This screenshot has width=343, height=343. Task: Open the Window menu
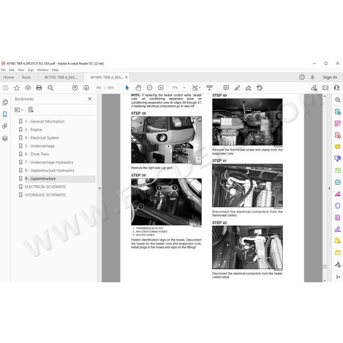click(x=43, y=70)
